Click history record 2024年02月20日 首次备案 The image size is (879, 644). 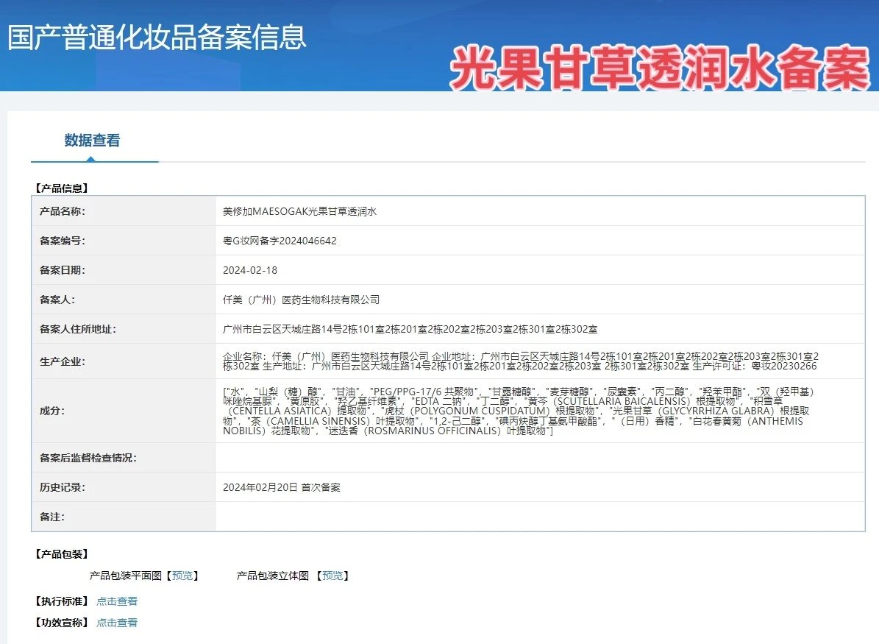tap(282, 487)
